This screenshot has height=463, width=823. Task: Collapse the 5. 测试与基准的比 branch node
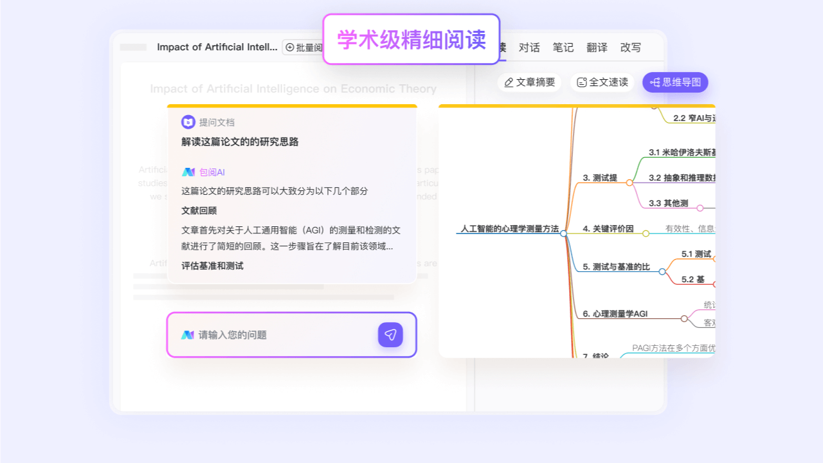click(x=662, y=272)
